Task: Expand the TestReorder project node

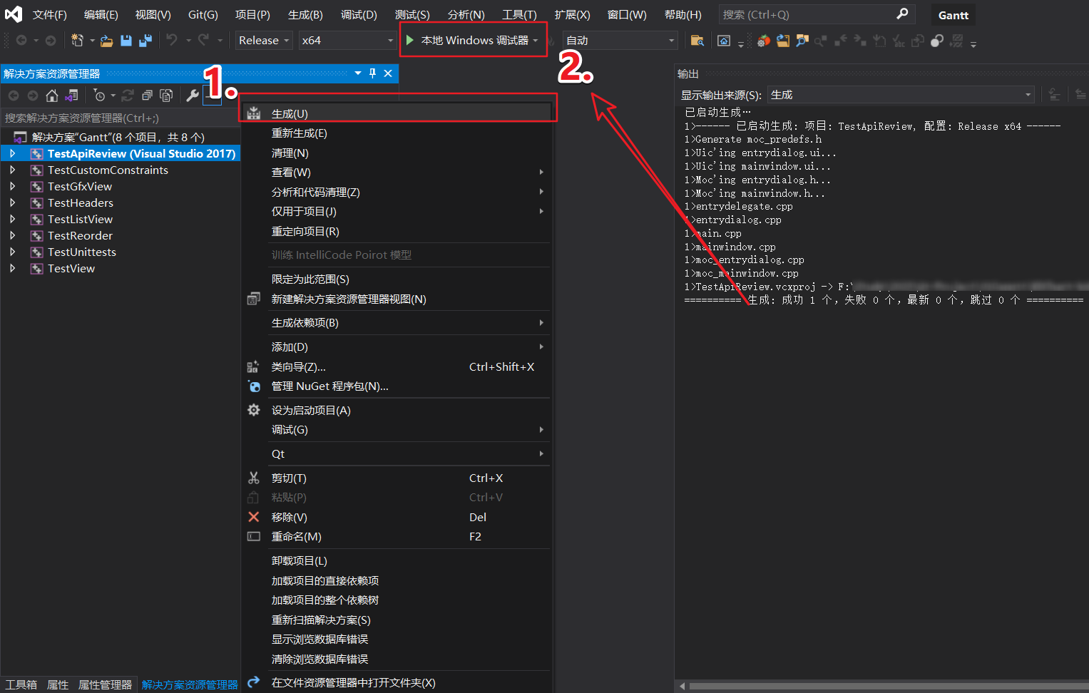Action: pyautogui.click(x=12, y=235)
